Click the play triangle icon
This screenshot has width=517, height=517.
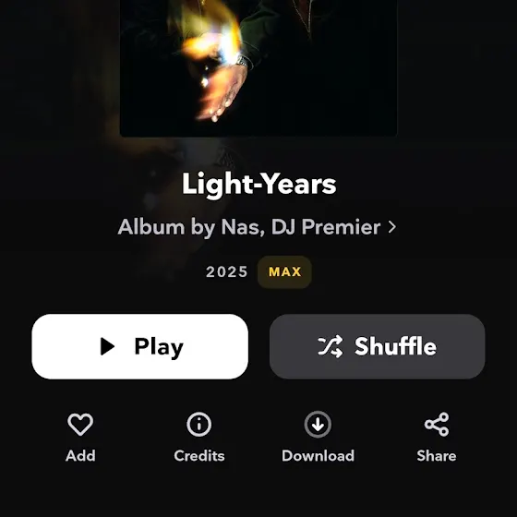tap(107, 346)
